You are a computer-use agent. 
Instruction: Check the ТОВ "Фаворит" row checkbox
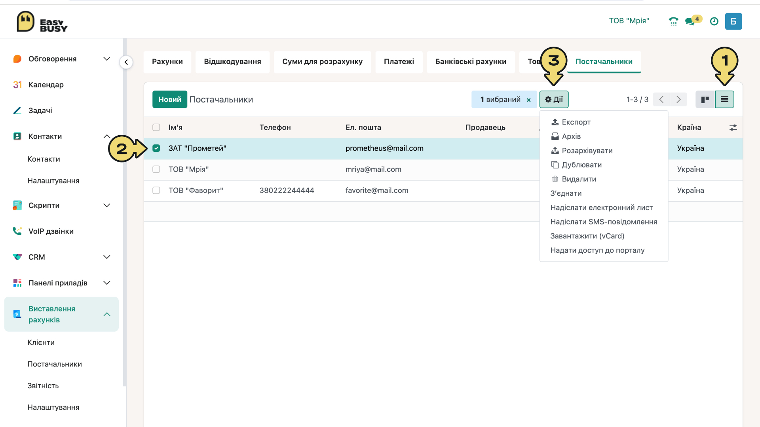click(156, 190)
